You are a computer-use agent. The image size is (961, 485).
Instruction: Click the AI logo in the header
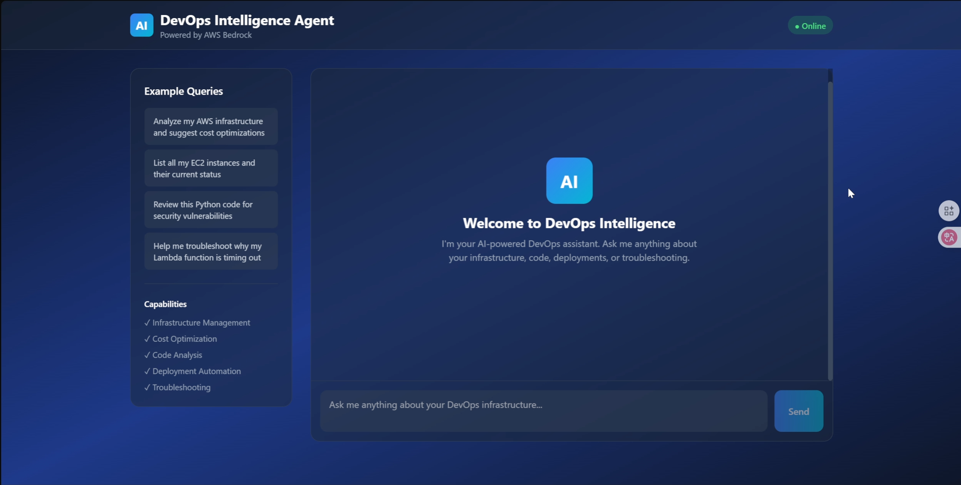[x=141, y=25]
